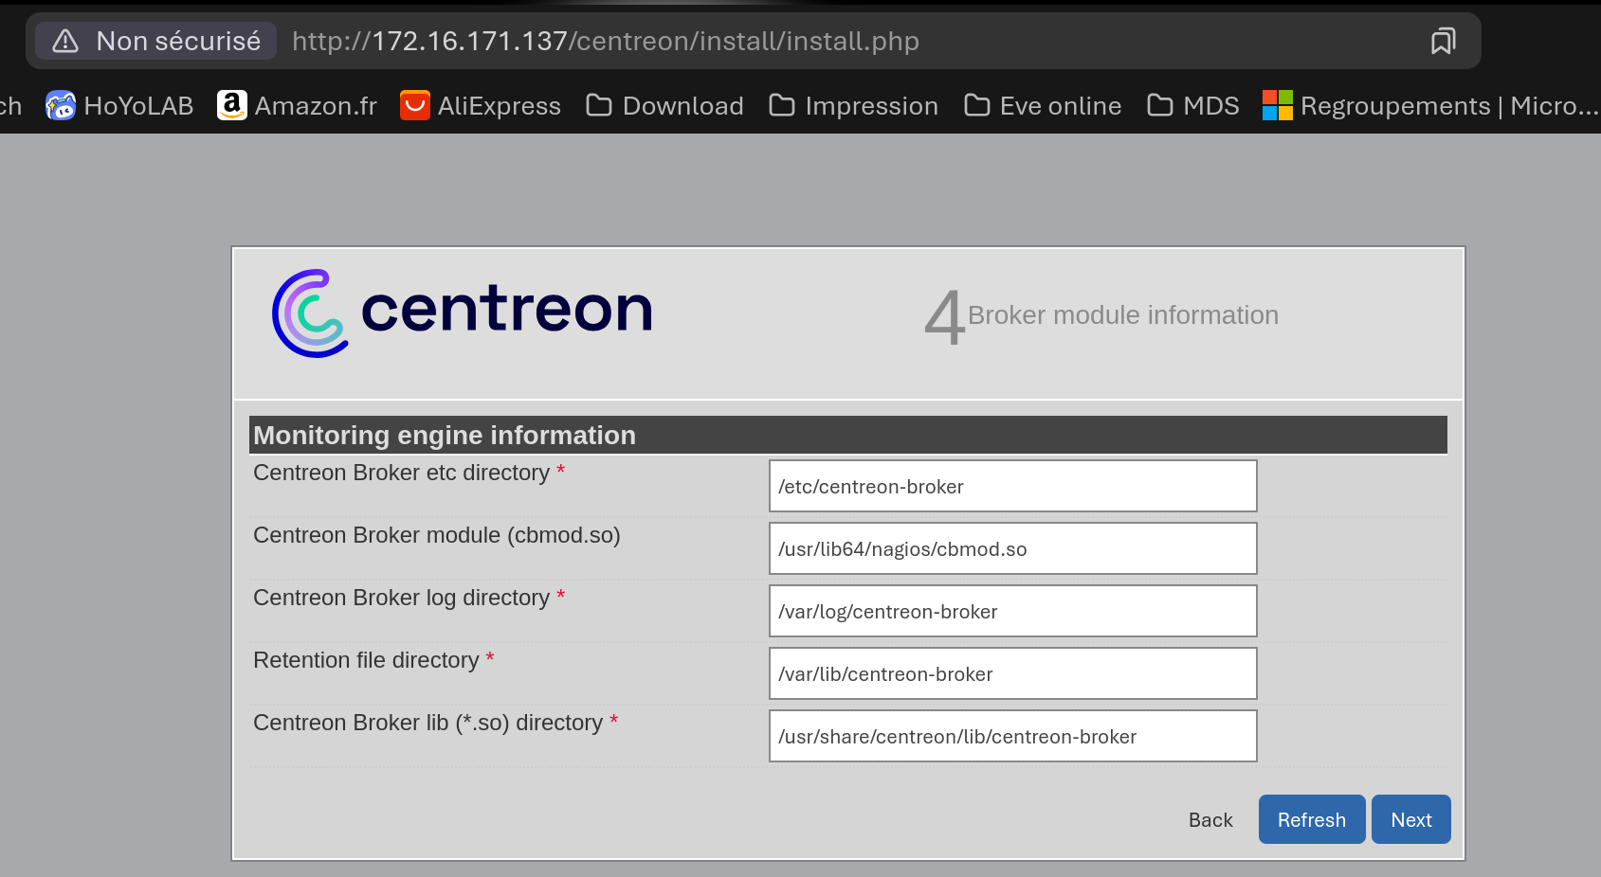Focus the Retention file directory field
This screenshot has height=877, width=1601.
click(x=1012, y=673)
